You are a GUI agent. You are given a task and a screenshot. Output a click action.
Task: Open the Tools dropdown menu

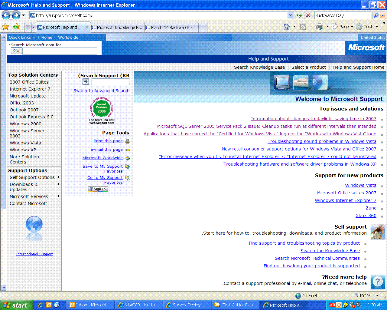[x=368, y=27]
